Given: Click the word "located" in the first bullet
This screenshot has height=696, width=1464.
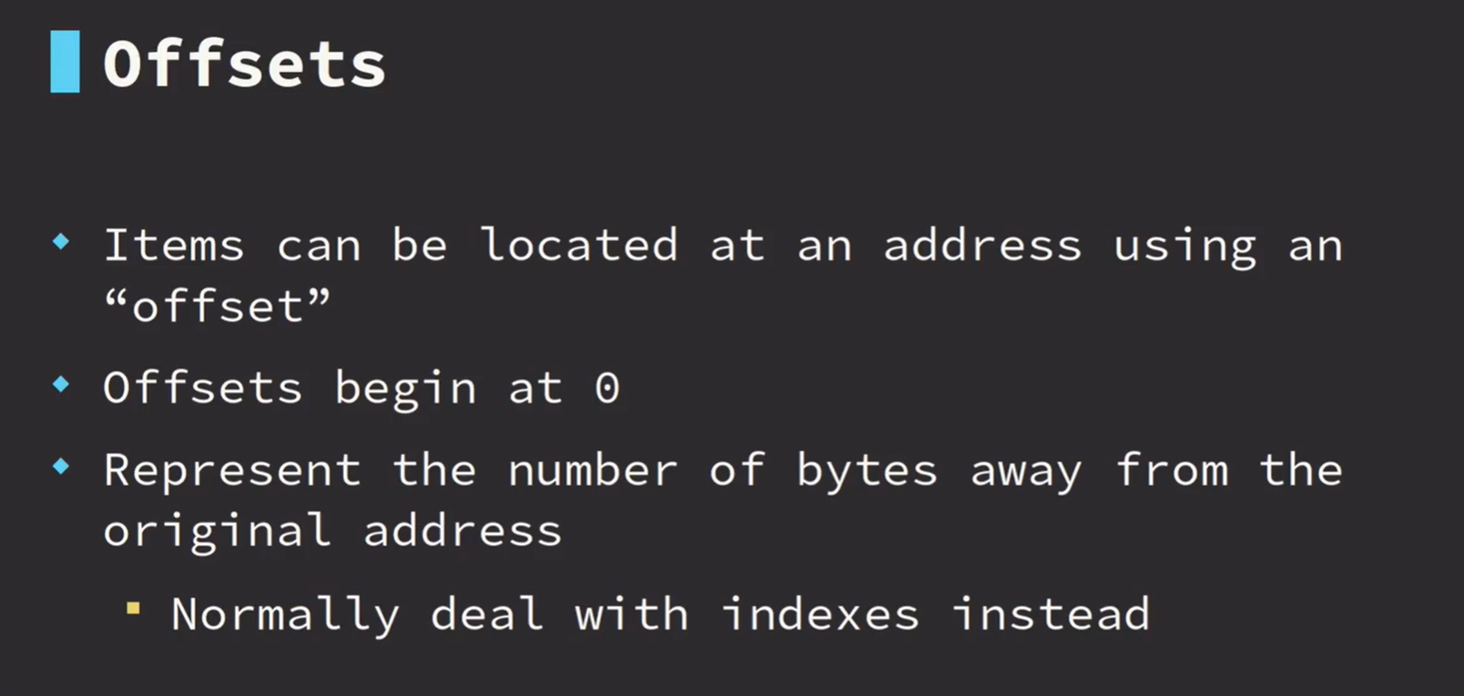Looking at the screenshot, I should (579, 246).
